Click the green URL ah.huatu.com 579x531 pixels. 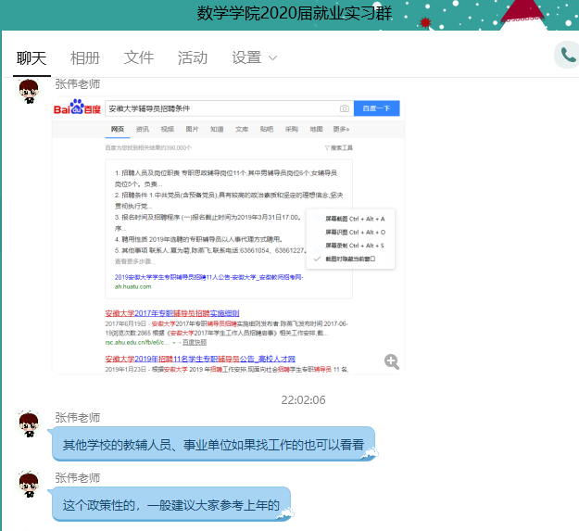(132, 287)
